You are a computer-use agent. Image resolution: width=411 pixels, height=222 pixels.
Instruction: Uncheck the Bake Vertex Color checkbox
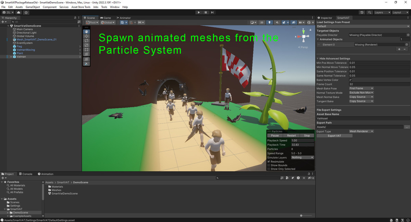pyautogui.click(x=350, y=80)
